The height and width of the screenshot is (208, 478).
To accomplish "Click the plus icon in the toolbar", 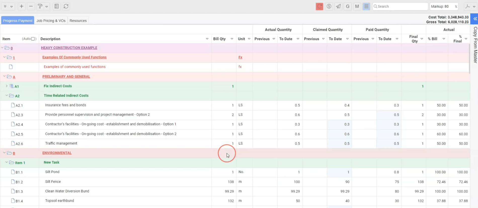I will (22, 6).
